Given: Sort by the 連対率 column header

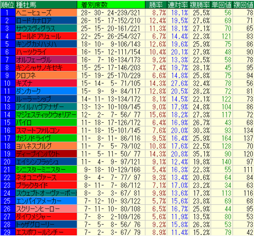Looking at the screenshot, I should [x=178, y=5].
